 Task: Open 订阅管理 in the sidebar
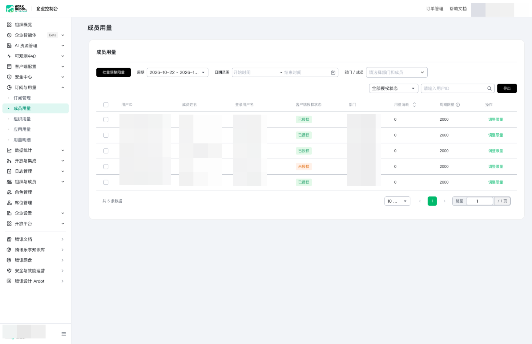point(22,98)
